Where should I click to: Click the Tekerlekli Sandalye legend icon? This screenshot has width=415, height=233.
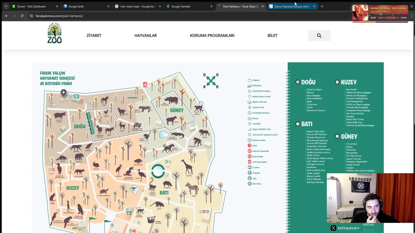coord(250,91)
